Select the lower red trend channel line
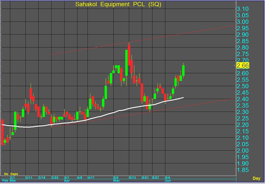The height and width of the screenshot is (184, 265). (x=143, y=113)
